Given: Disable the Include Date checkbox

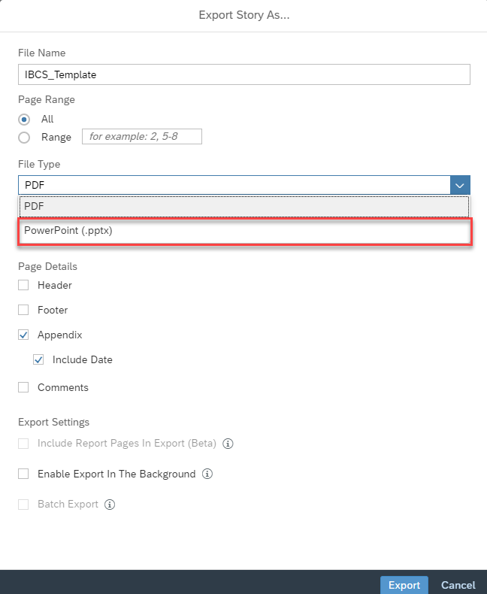Looking at the screenshot, I should tap(38, 359).
